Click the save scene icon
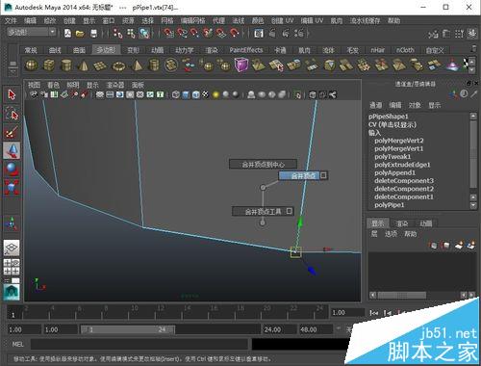 pos(93,33)
